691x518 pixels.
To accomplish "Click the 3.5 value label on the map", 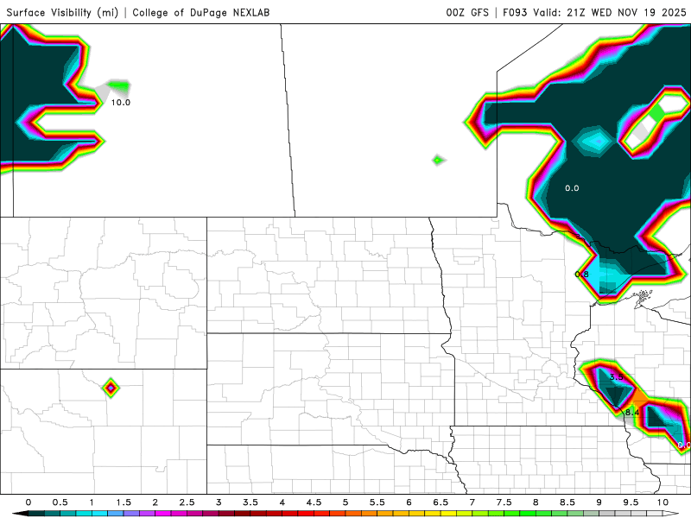I will click(616, 376).
